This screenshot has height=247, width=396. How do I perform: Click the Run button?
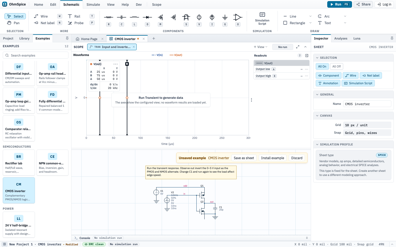[x=340, y=4]
